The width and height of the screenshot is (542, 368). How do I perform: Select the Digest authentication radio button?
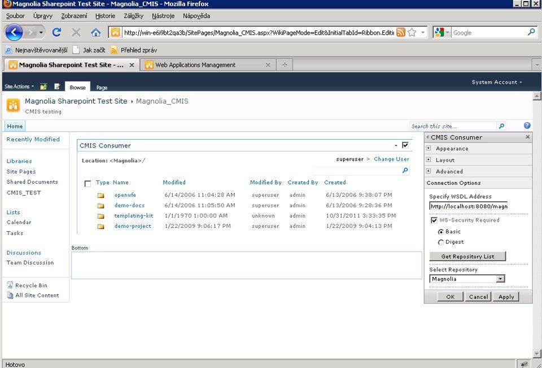441,243
